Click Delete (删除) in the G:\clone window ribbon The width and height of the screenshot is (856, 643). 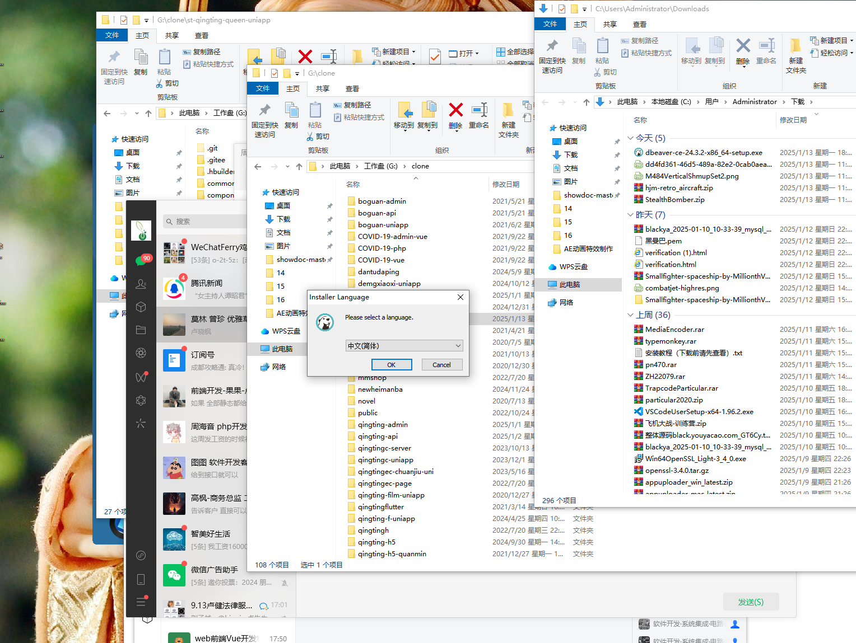coord(456,116)
